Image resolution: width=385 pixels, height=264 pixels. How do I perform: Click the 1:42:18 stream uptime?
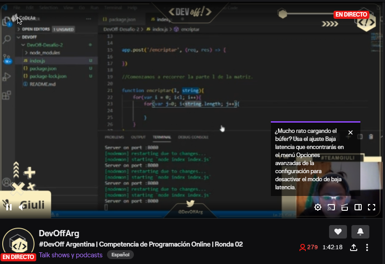(333, 247)
